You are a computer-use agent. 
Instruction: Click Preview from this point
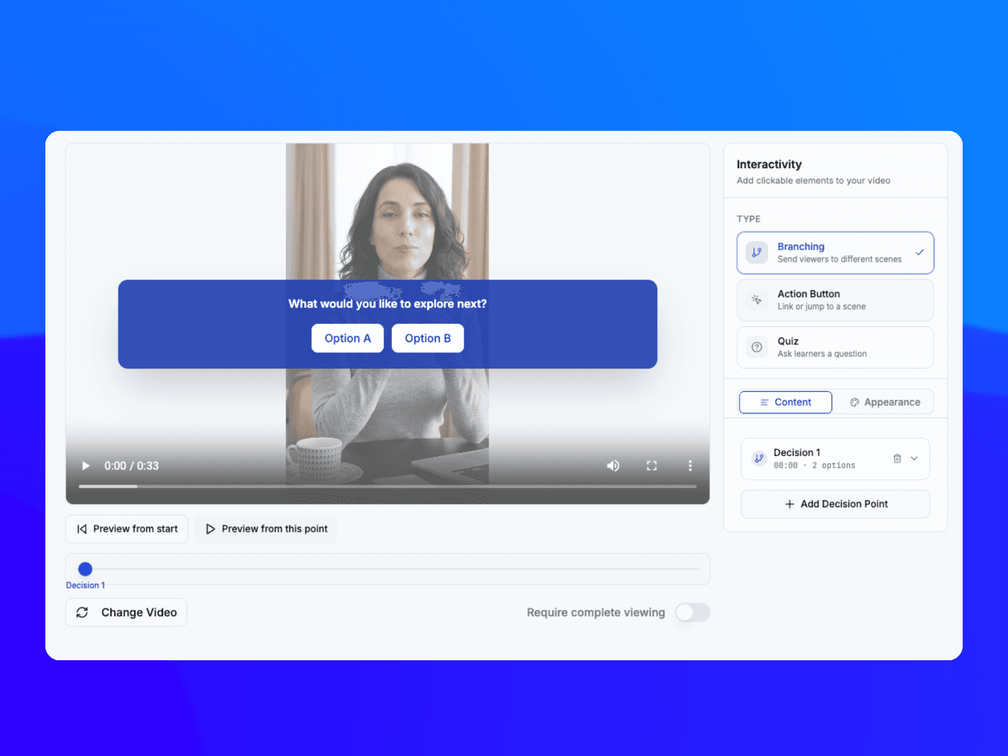(x=266, y=529)
